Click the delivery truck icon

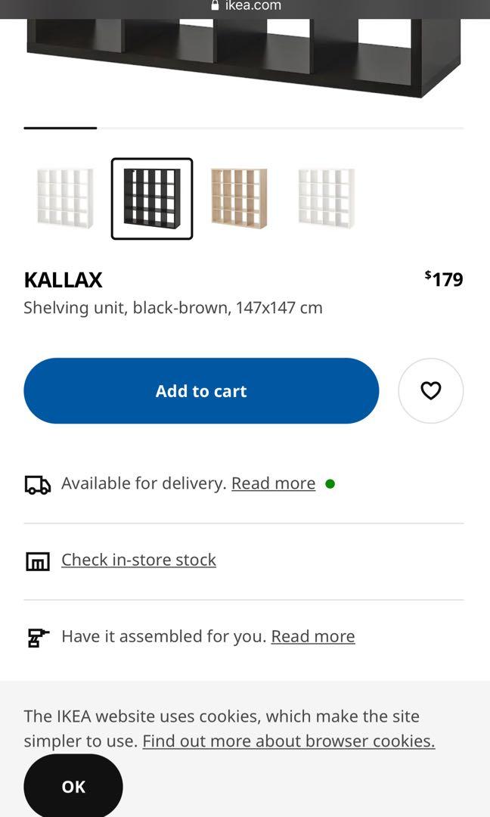(38, 483)
